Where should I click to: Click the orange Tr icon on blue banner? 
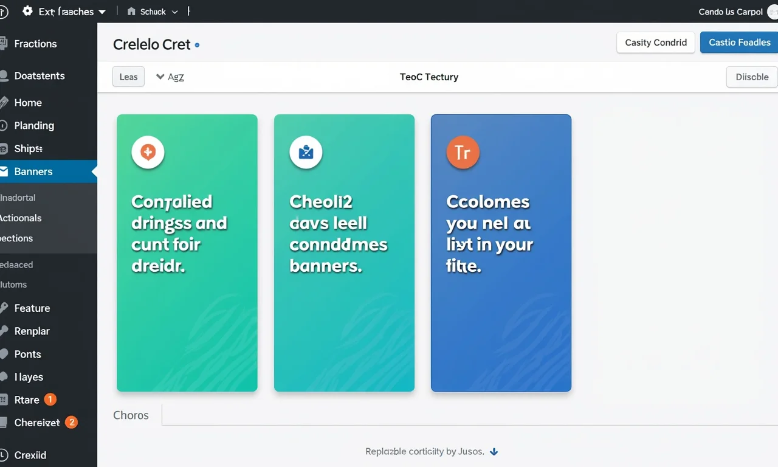463,152
